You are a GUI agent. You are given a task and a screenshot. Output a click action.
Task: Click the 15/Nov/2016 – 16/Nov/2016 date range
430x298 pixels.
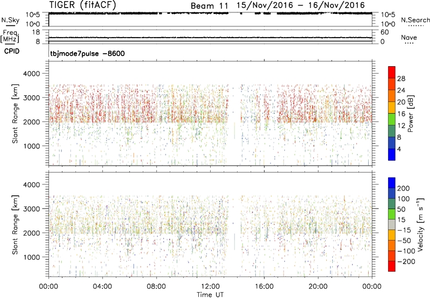point(301,5)
